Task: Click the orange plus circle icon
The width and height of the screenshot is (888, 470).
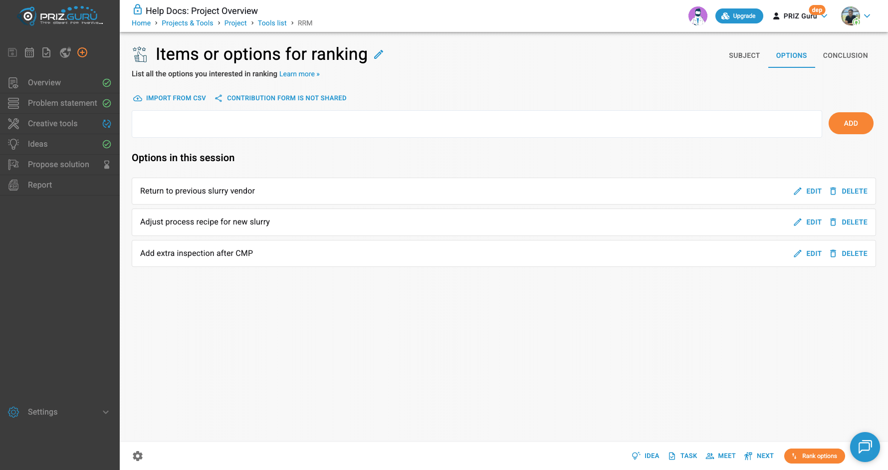Action: pos(83,52)
